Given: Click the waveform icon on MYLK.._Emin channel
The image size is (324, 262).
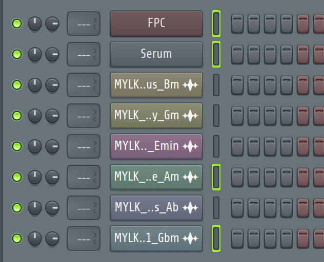Looking at the screenshot, I should [x=190, y=146].
